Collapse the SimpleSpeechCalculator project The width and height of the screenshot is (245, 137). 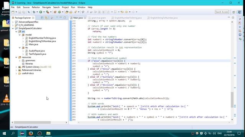coord(13,29)
